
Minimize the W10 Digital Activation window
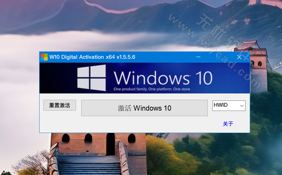[x=198, y=57]
